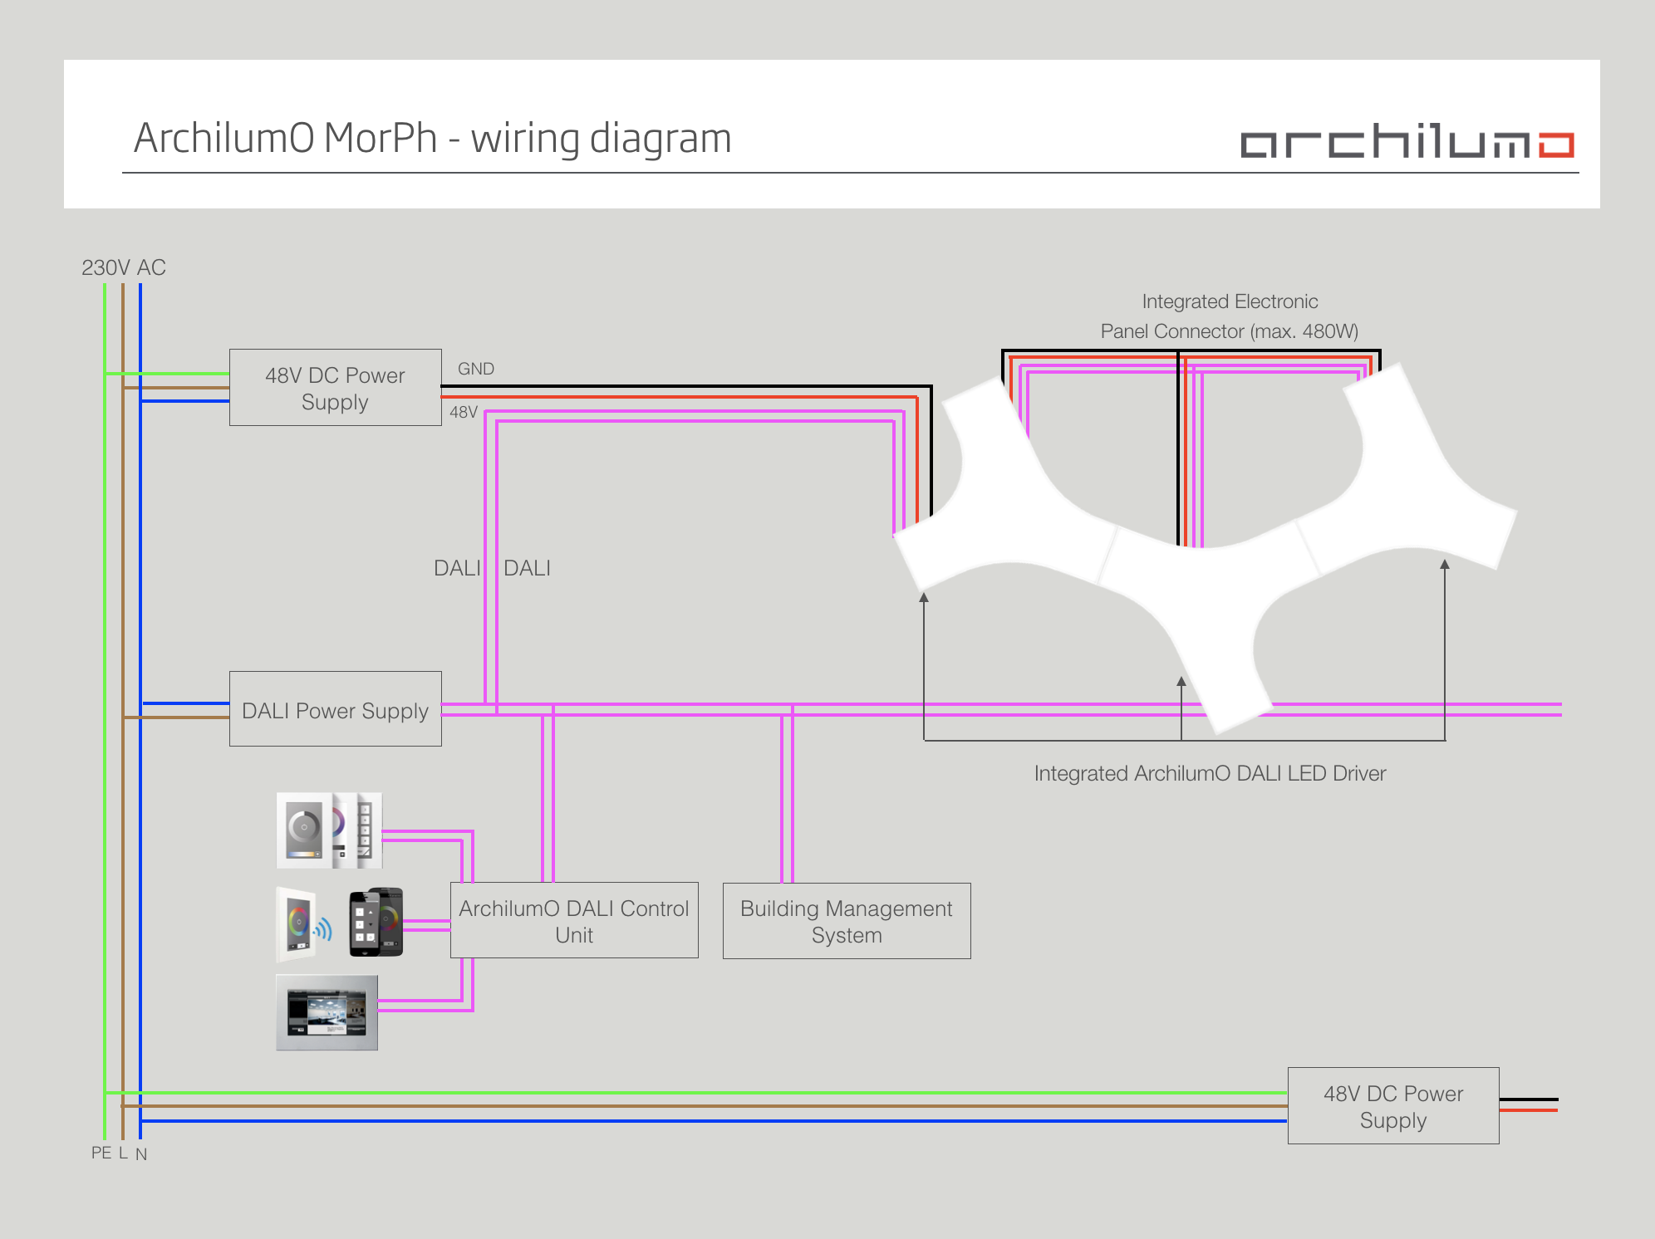Click the GND wire label
The width and height of the screenshot is (1655, 1239).
pos(476,369)
